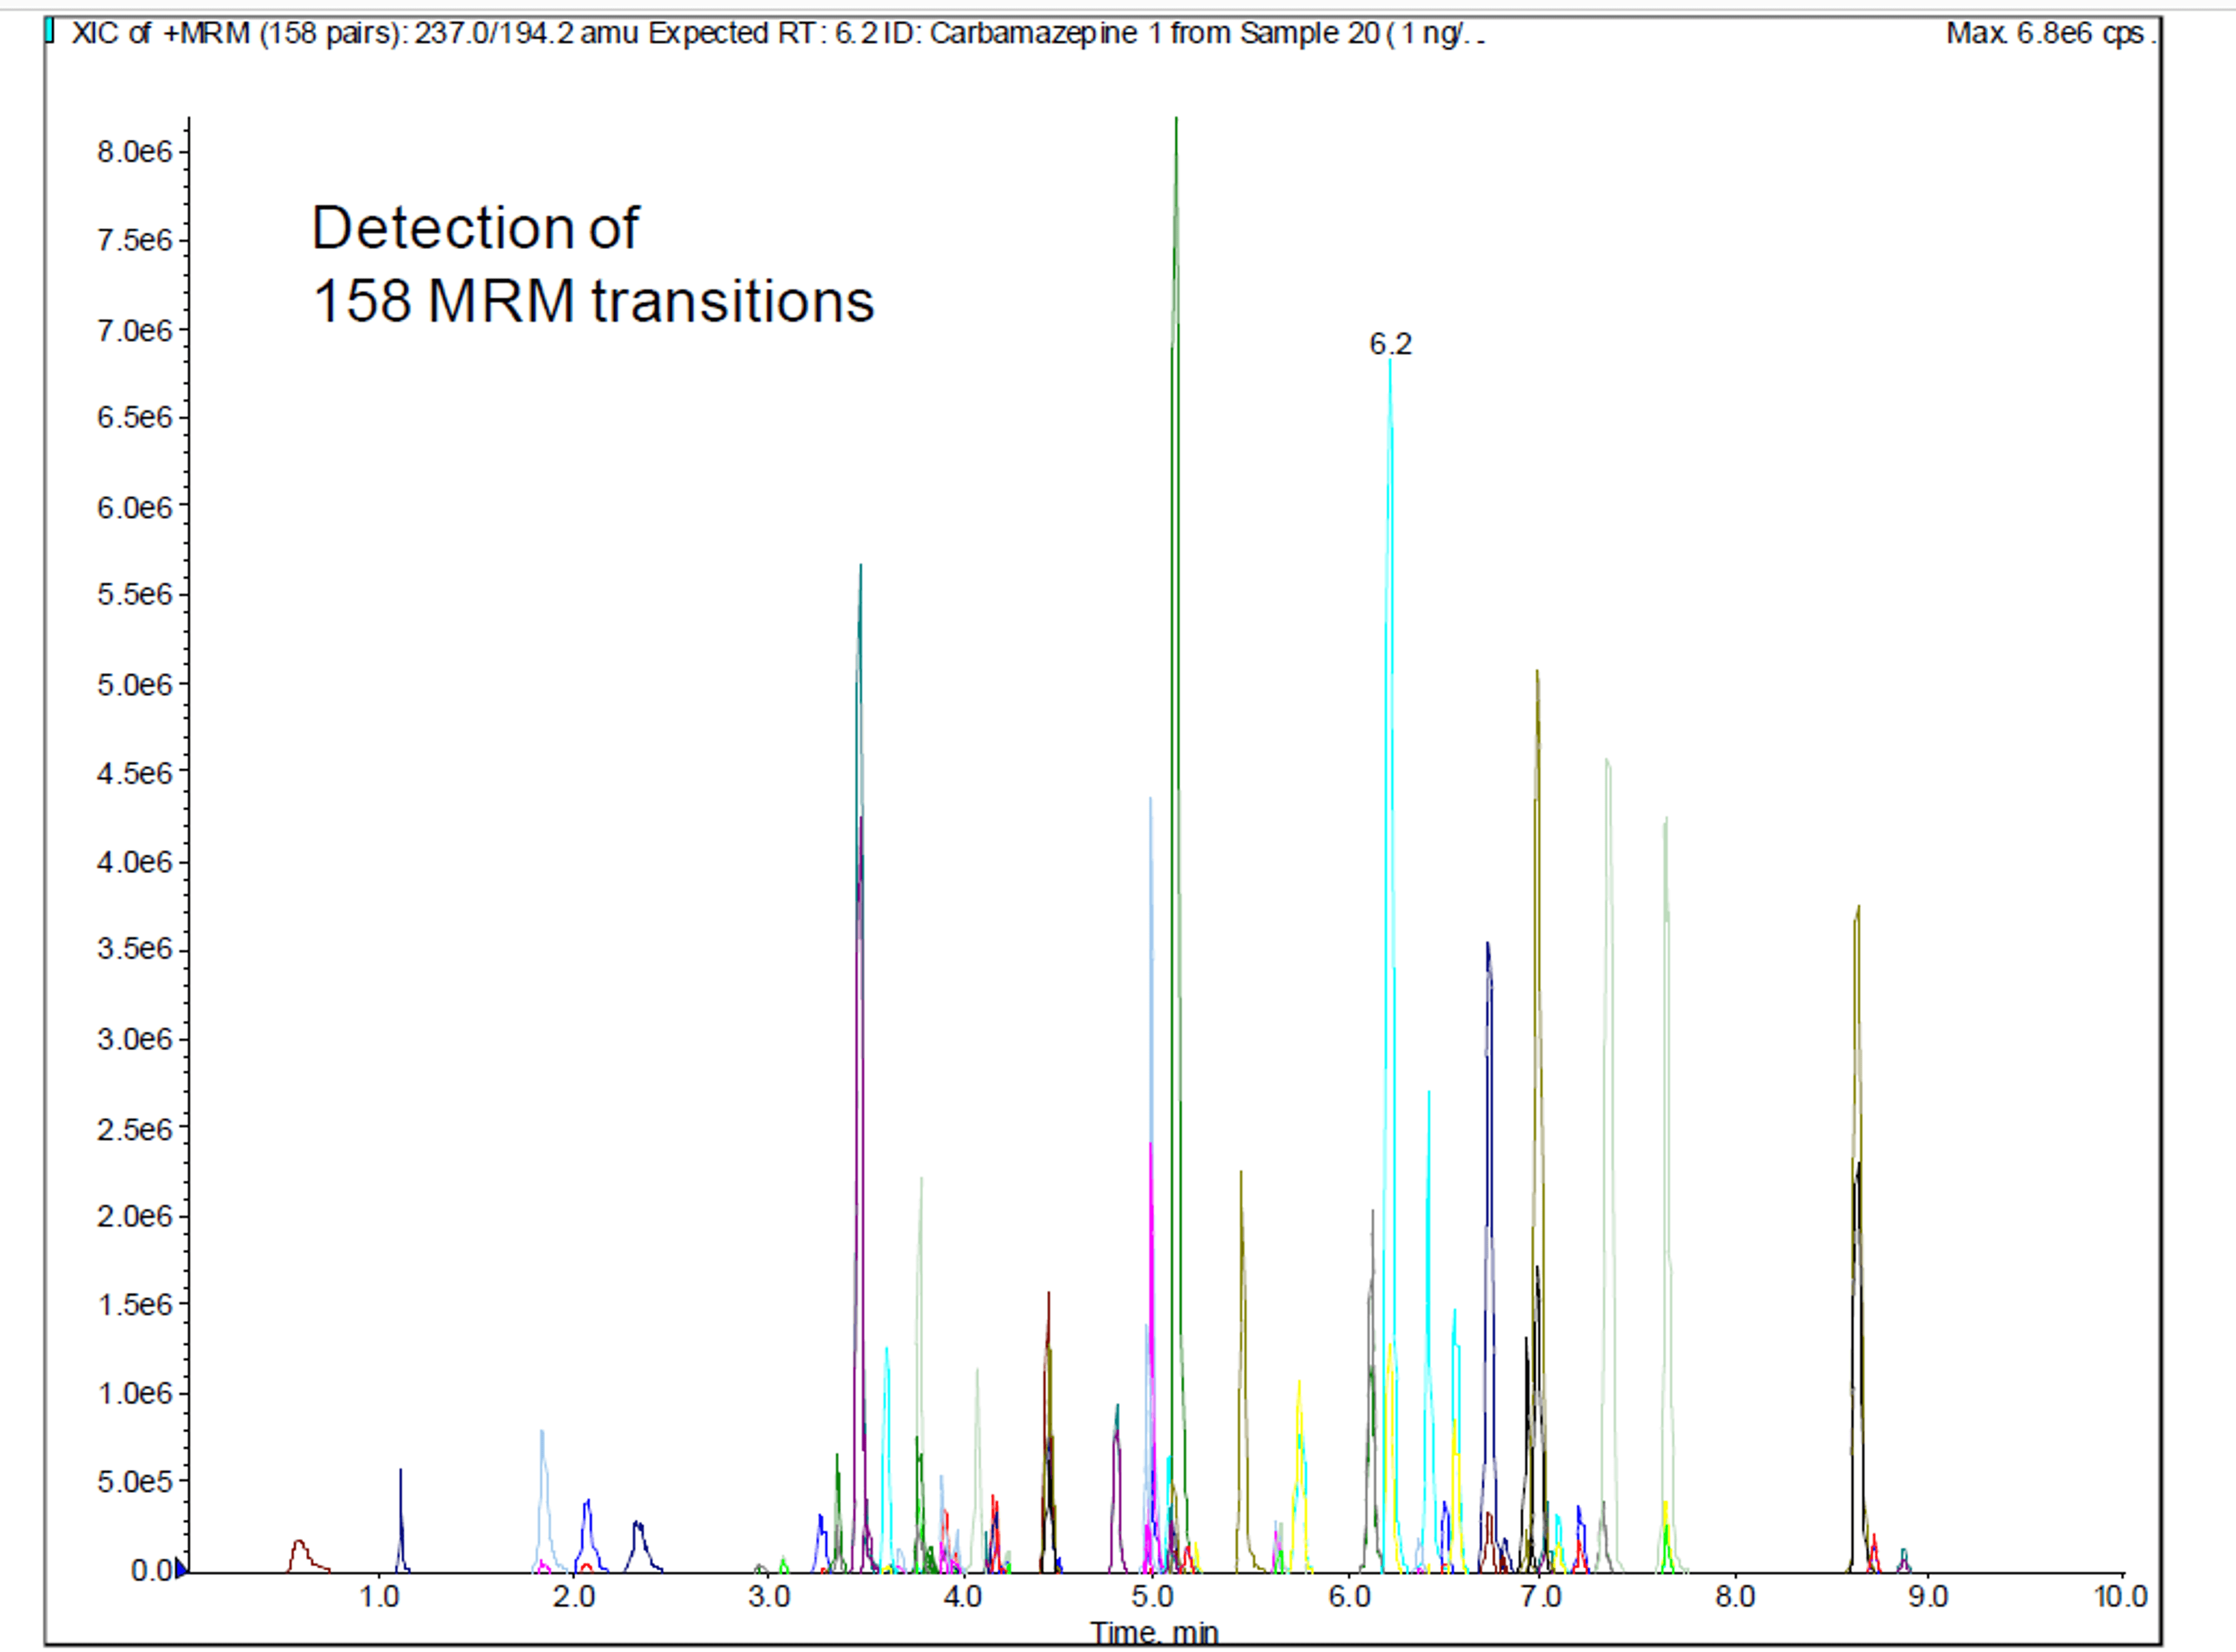Click the 5.0e6 tick label on y-axis
Screen dimensions: 2236x1652
(135, 685)
